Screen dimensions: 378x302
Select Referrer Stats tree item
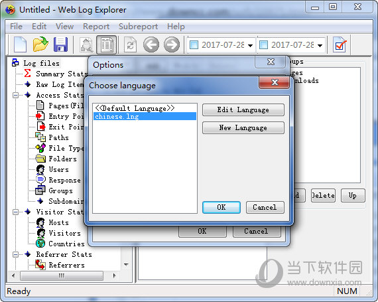(x=64, y=254)
